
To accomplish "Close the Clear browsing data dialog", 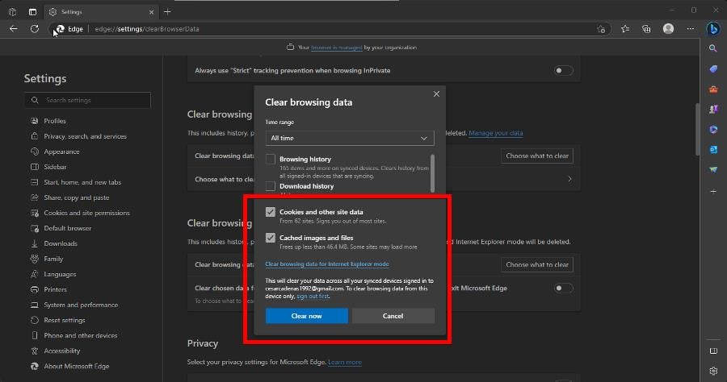I will [436, 93].
